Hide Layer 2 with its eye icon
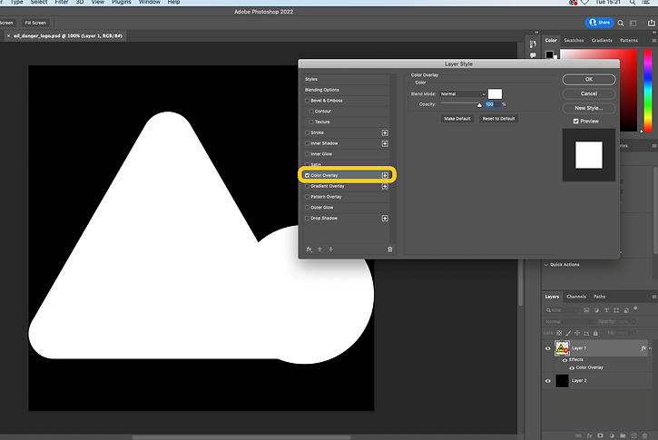Screen dimensions: 658x440 (x=547, y=381)
